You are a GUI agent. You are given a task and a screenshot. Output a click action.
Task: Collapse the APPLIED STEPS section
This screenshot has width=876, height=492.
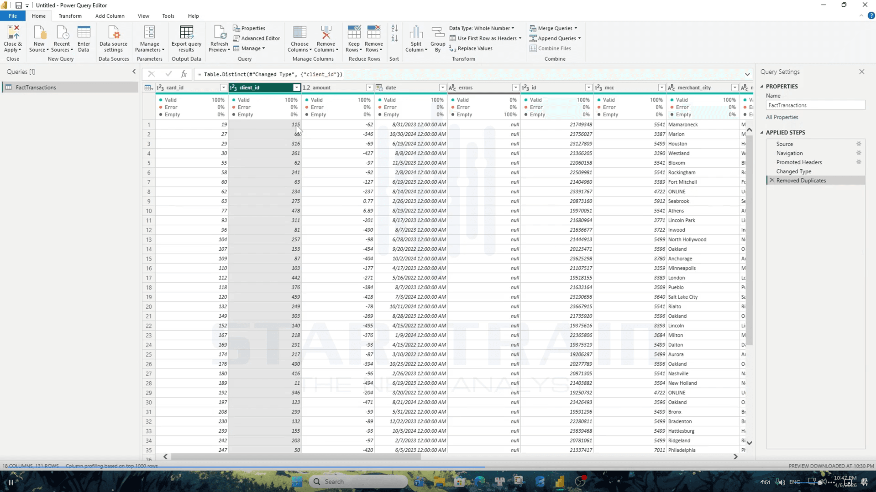761,132
